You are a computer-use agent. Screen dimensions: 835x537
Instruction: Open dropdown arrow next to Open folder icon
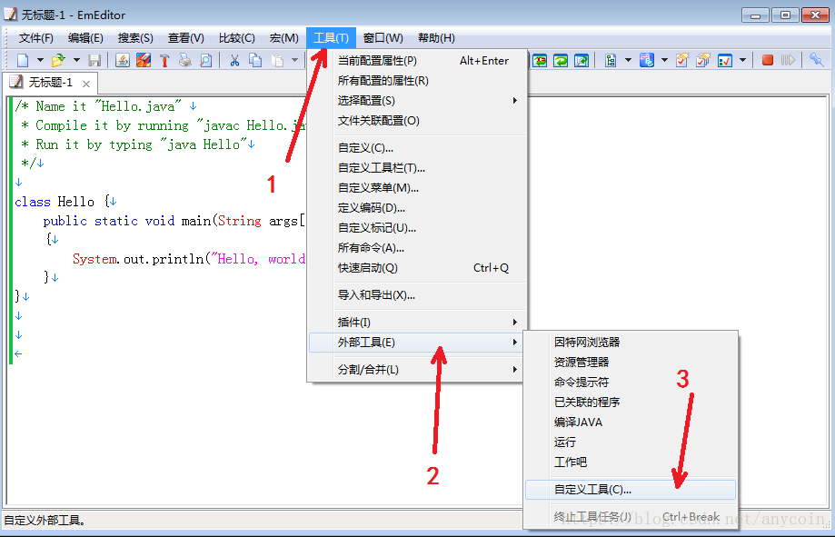click(x=76, y=60)
